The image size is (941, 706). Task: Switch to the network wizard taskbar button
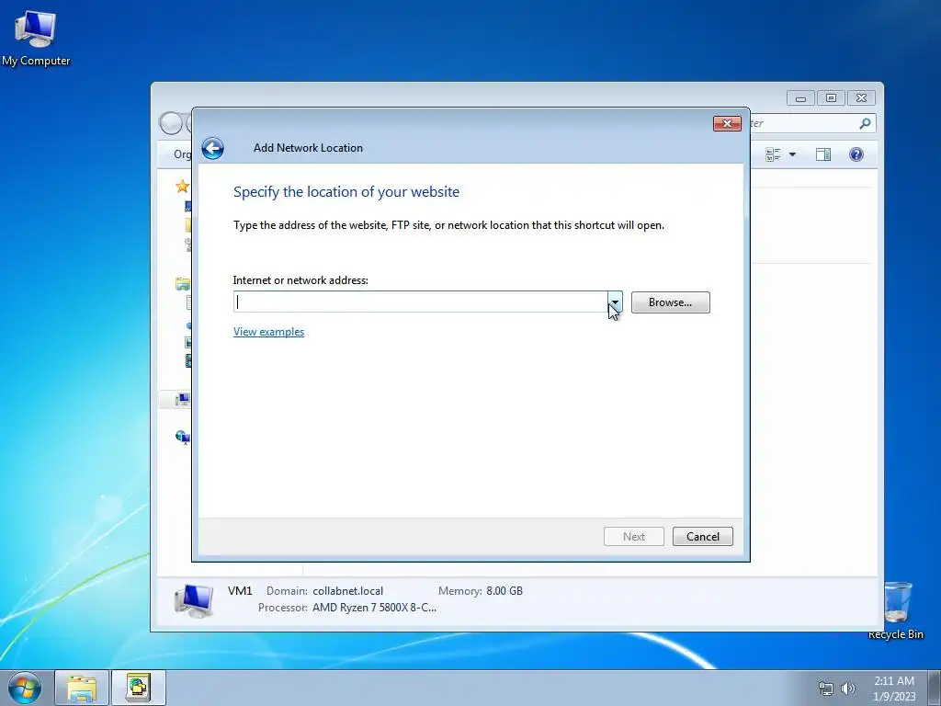[x=138, y=688]
